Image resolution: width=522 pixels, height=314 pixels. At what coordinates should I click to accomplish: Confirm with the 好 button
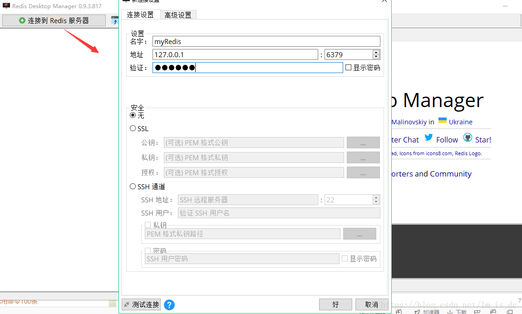(335, 304)
